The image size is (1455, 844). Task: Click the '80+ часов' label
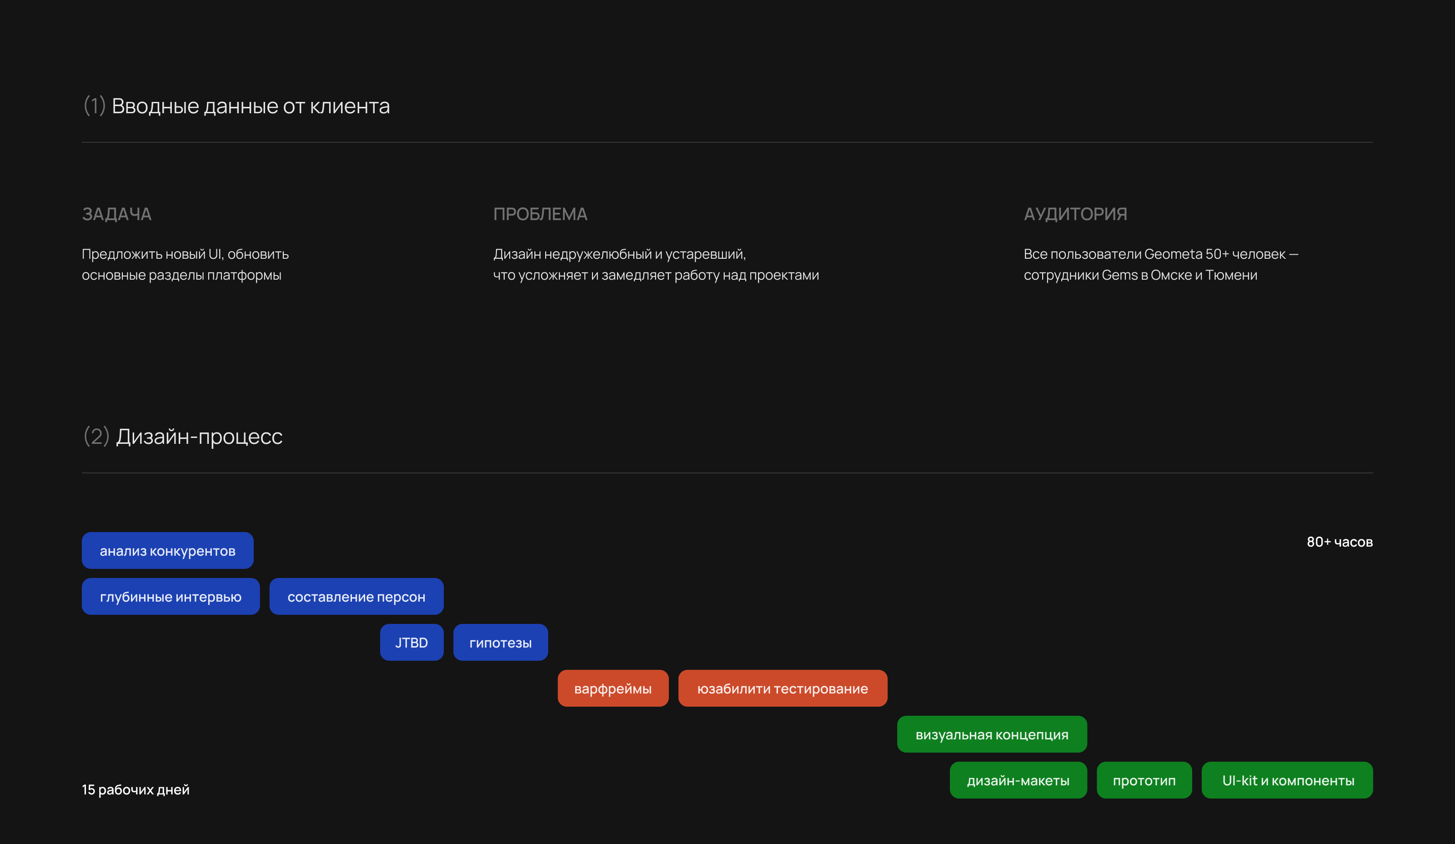(x=1339, y=542)
